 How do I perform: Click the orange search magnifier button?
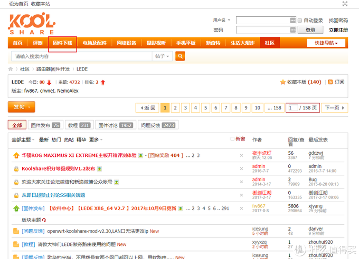(x=180, y=56)
